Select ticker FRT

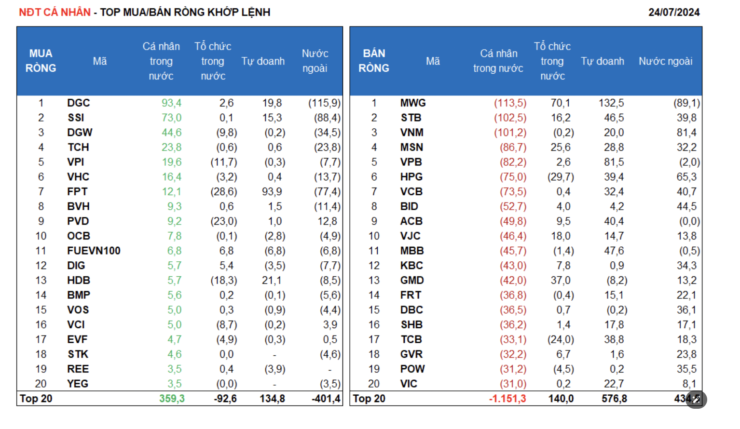(x=411, y=295)
